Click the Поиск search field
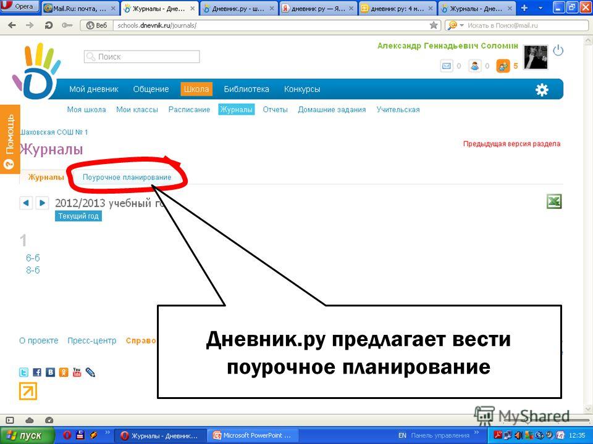The height and width of the screenshot is (444, 593). pos(142,57)
